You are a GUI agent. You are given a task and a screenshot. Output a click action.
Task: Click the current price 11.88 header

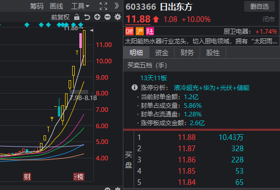(138, 19)
